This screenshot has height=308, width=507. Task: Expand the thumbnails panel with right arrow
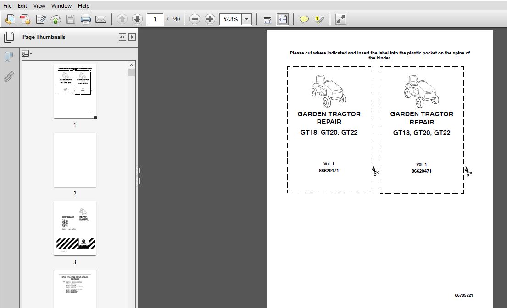click(x=132, y=37)
